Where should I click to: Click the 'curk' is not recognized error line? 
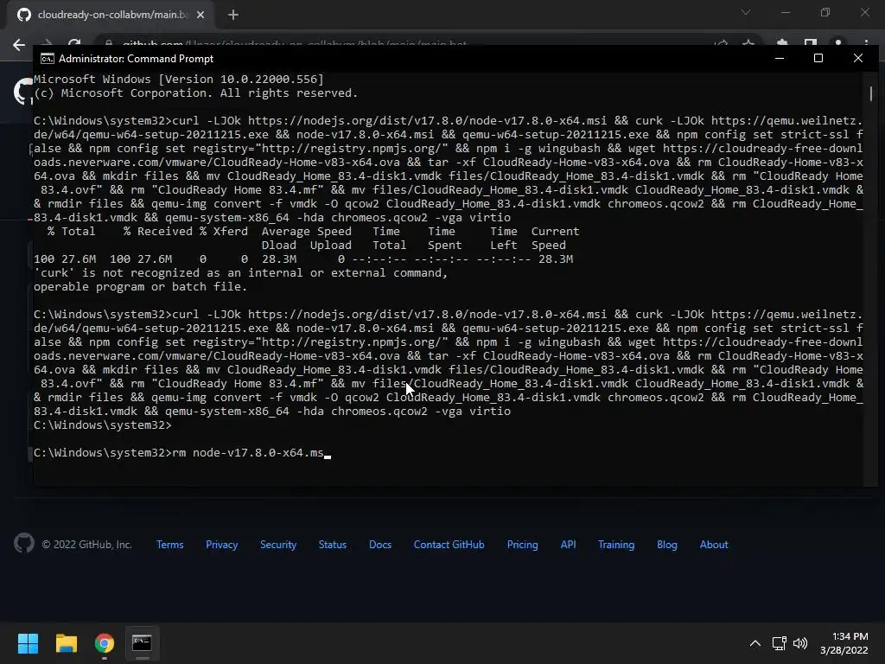tap(240, 273)
